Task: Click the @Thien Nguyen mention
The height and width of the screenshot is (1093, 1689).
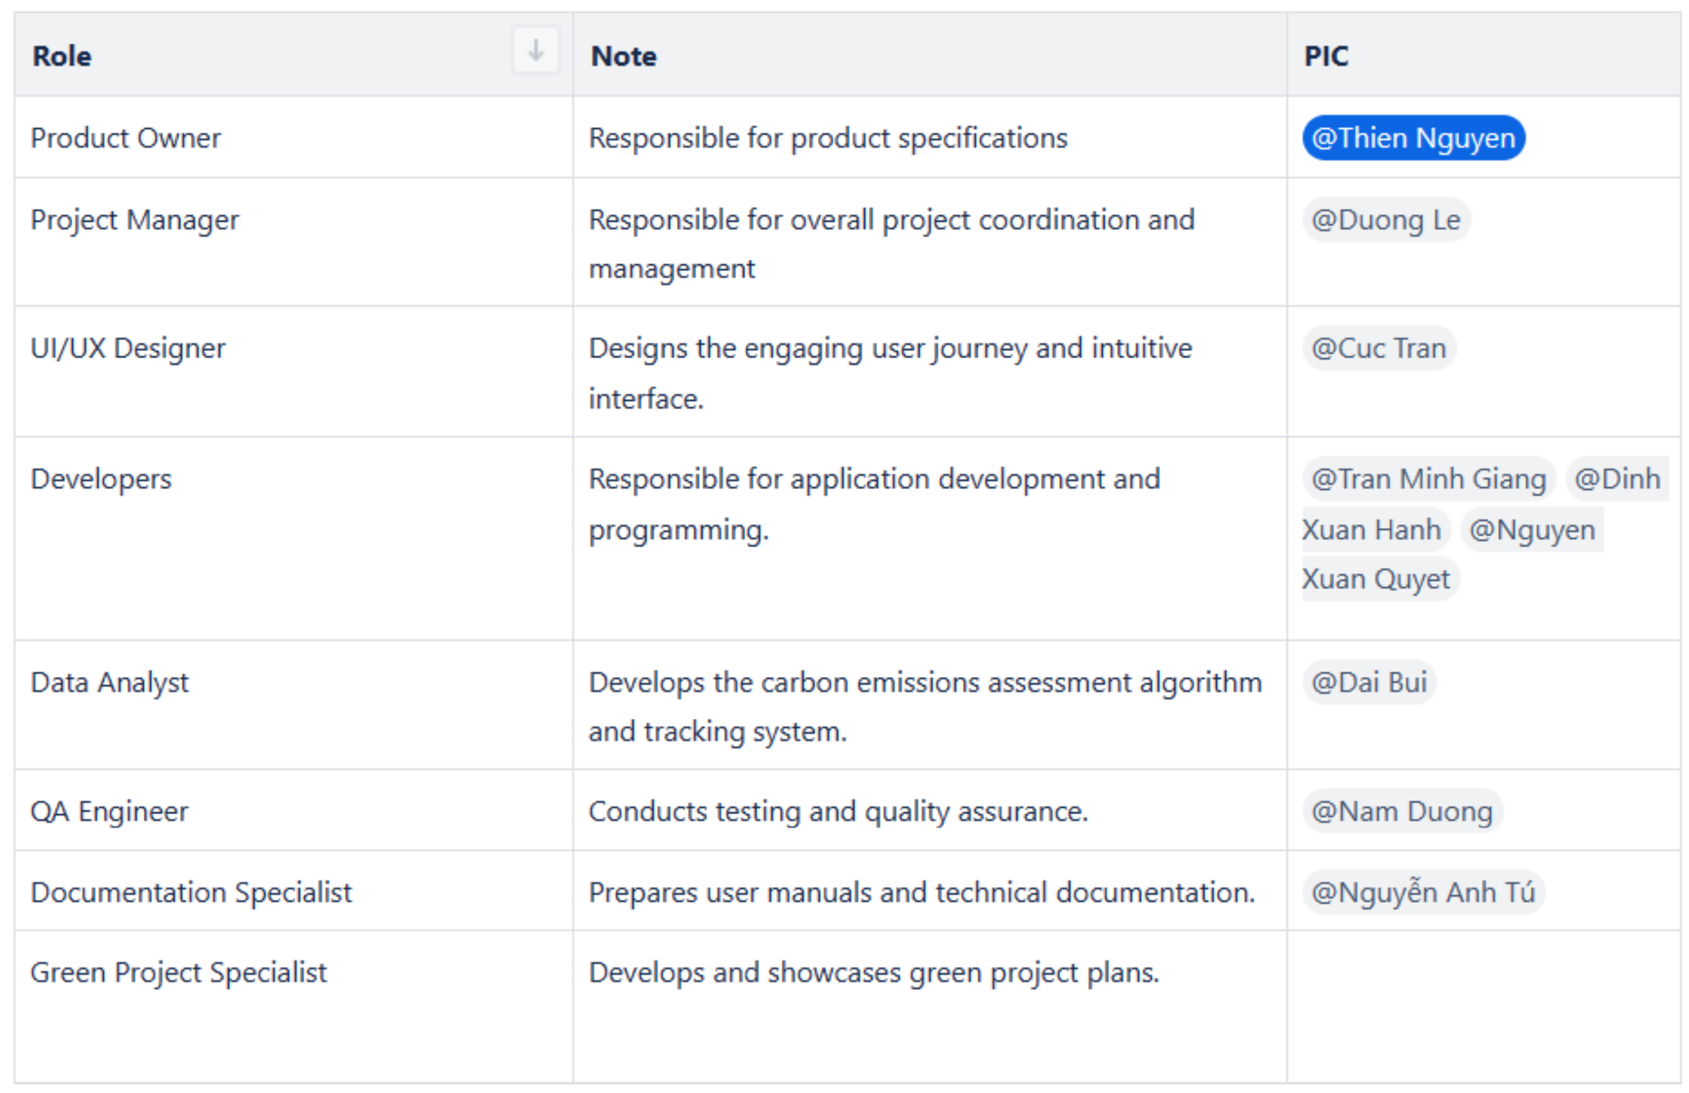Action: click(x=1413, y=137)
